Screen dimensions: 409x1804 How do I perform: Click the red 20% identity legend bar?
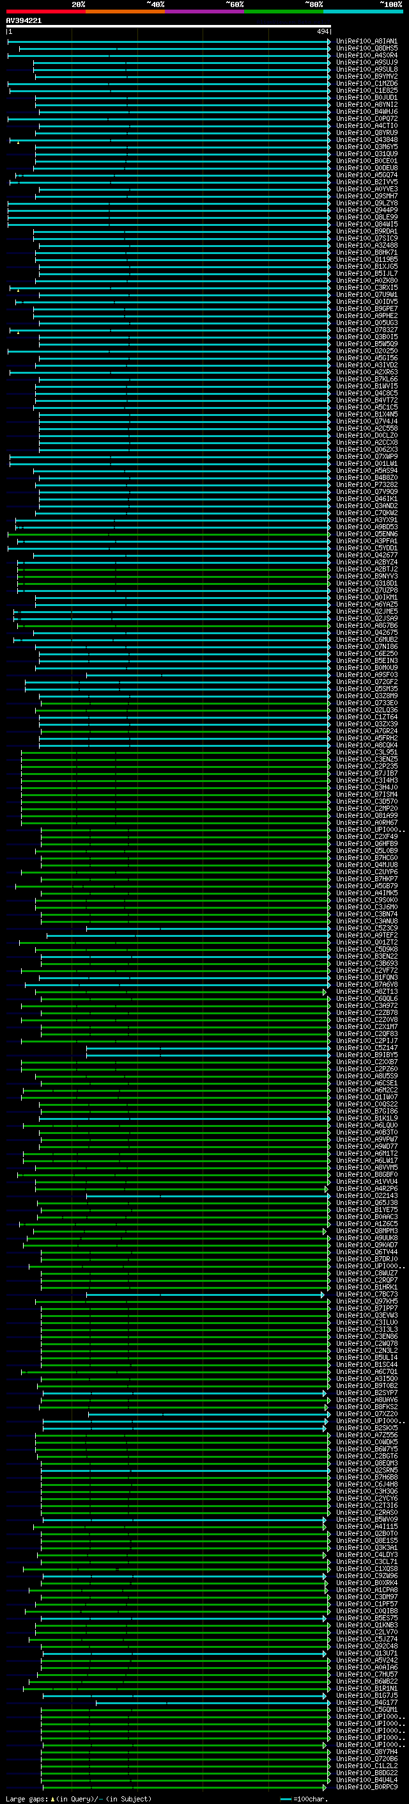pyautogui.click(x=46, y=12)
